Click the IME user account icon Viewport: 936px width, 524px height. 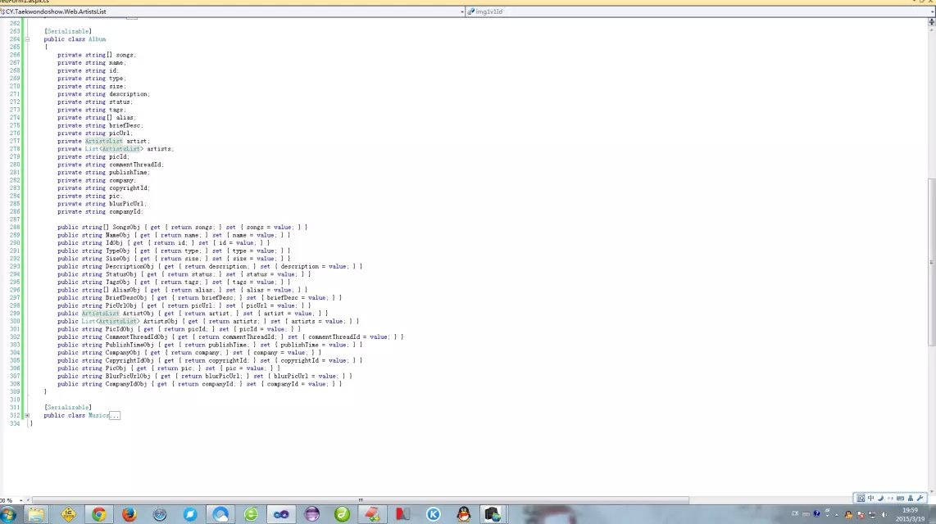point(911,499)
